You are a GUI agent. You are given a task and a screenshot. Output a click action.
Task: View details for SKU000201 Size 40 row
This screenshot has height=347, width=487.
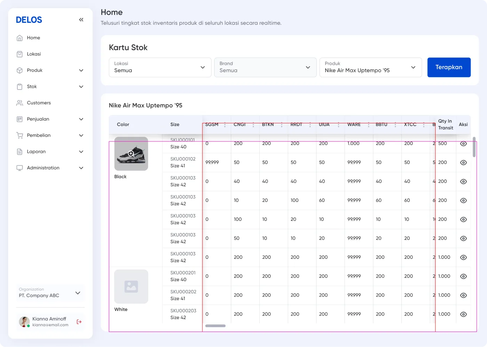point(463,276)
